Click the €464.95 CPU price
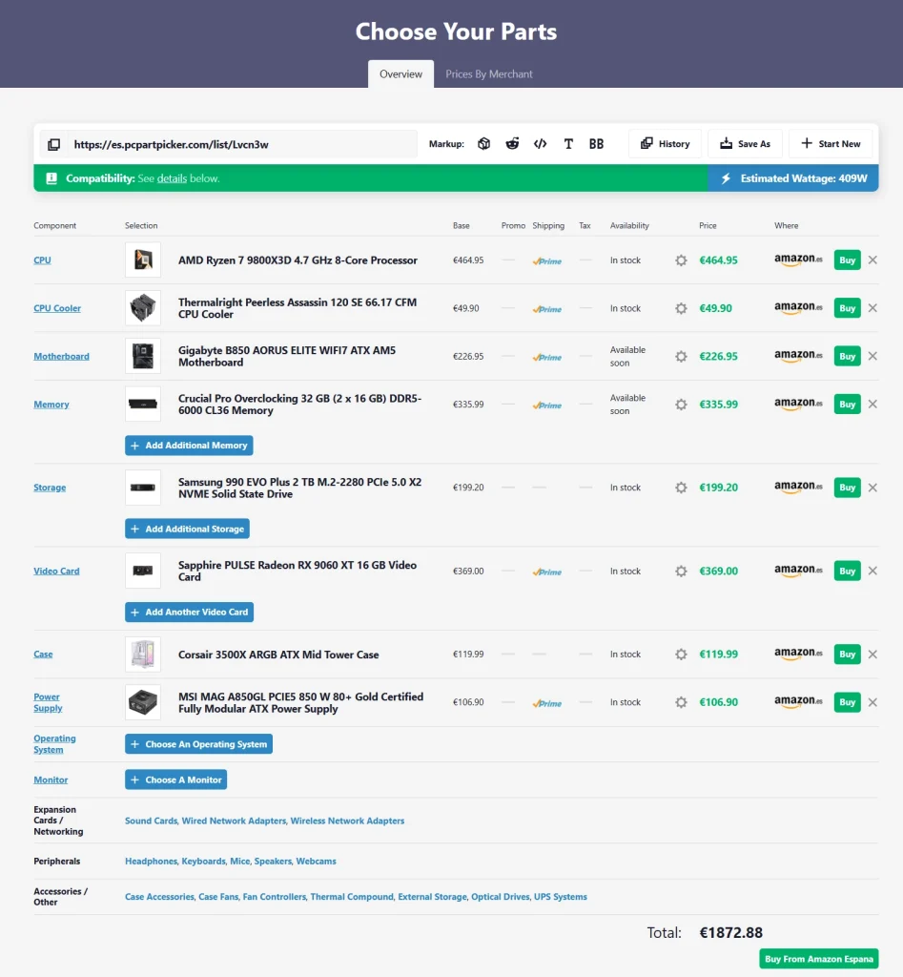This screenshot has width=903, height=977. click(719, 260)
